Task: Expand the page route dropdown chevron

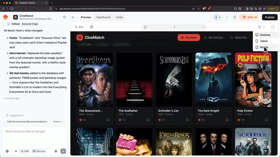Action: pos(203,27)
